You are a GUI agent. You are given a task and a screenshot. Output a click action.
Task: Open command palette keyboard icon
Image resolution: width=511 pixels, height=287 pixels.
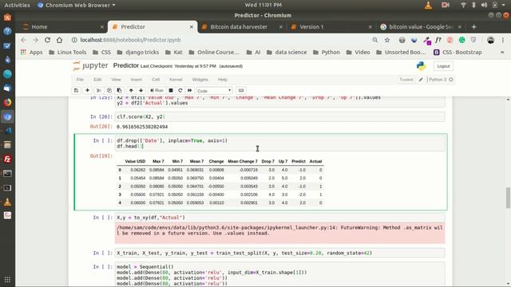click(241, 90)
